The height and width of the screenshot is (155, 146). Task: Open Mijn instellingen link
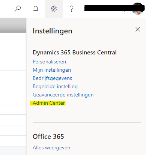click(52, 70)
